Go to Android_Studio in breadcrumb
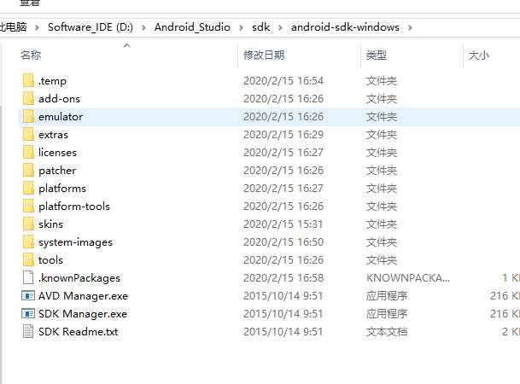 coord(192,27)
